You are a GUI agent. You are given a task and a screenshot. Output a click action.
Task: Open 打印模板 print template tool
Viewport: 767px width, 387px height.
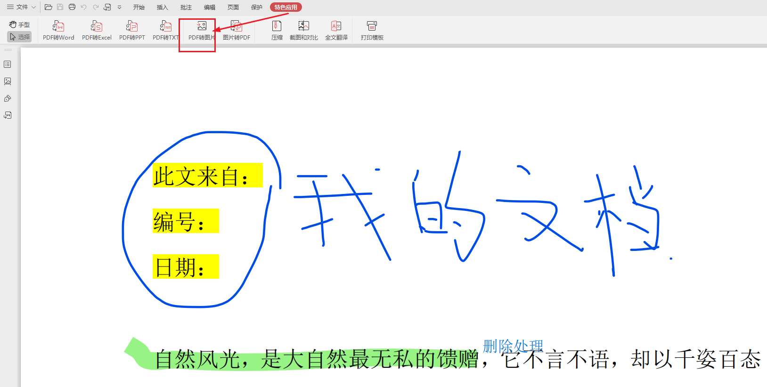pos(372,31)
